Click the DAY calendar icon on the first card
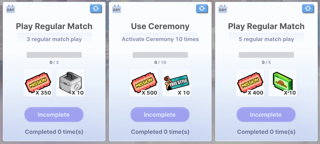The image size is (320, 144). pos(11,9)
